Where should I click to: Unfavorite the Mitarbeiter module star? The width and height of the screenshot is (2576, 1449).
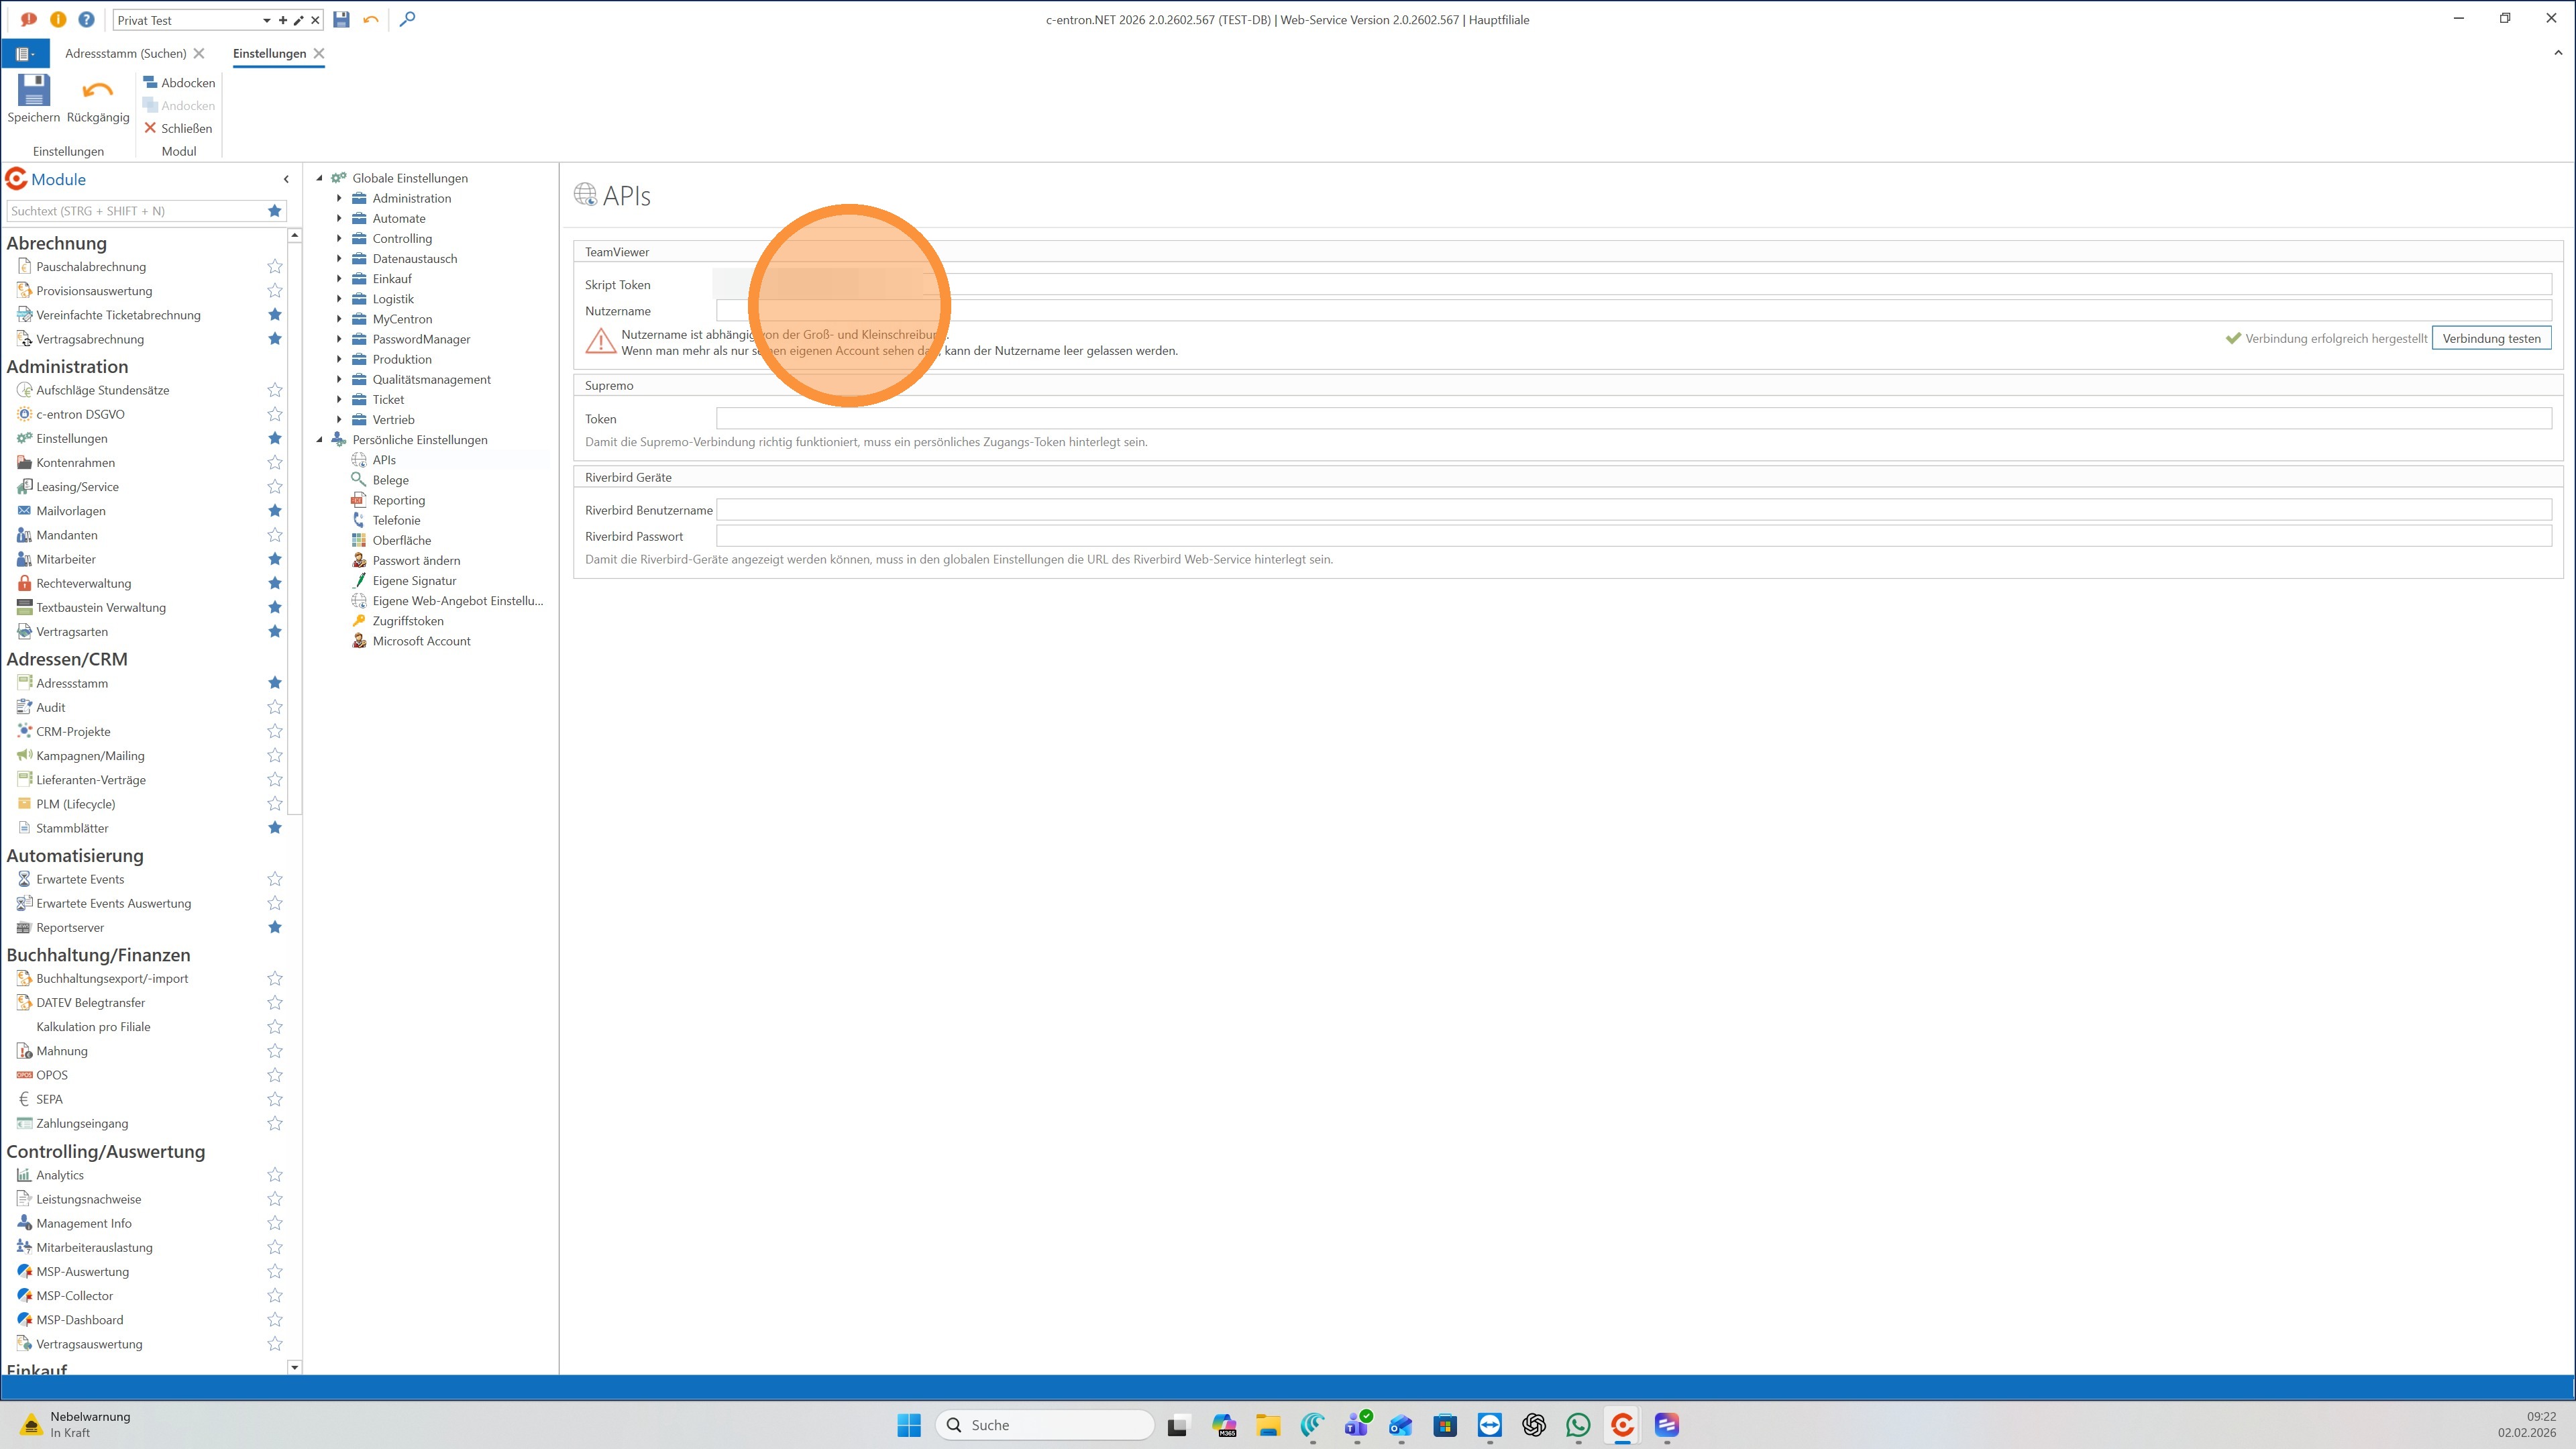275,559
